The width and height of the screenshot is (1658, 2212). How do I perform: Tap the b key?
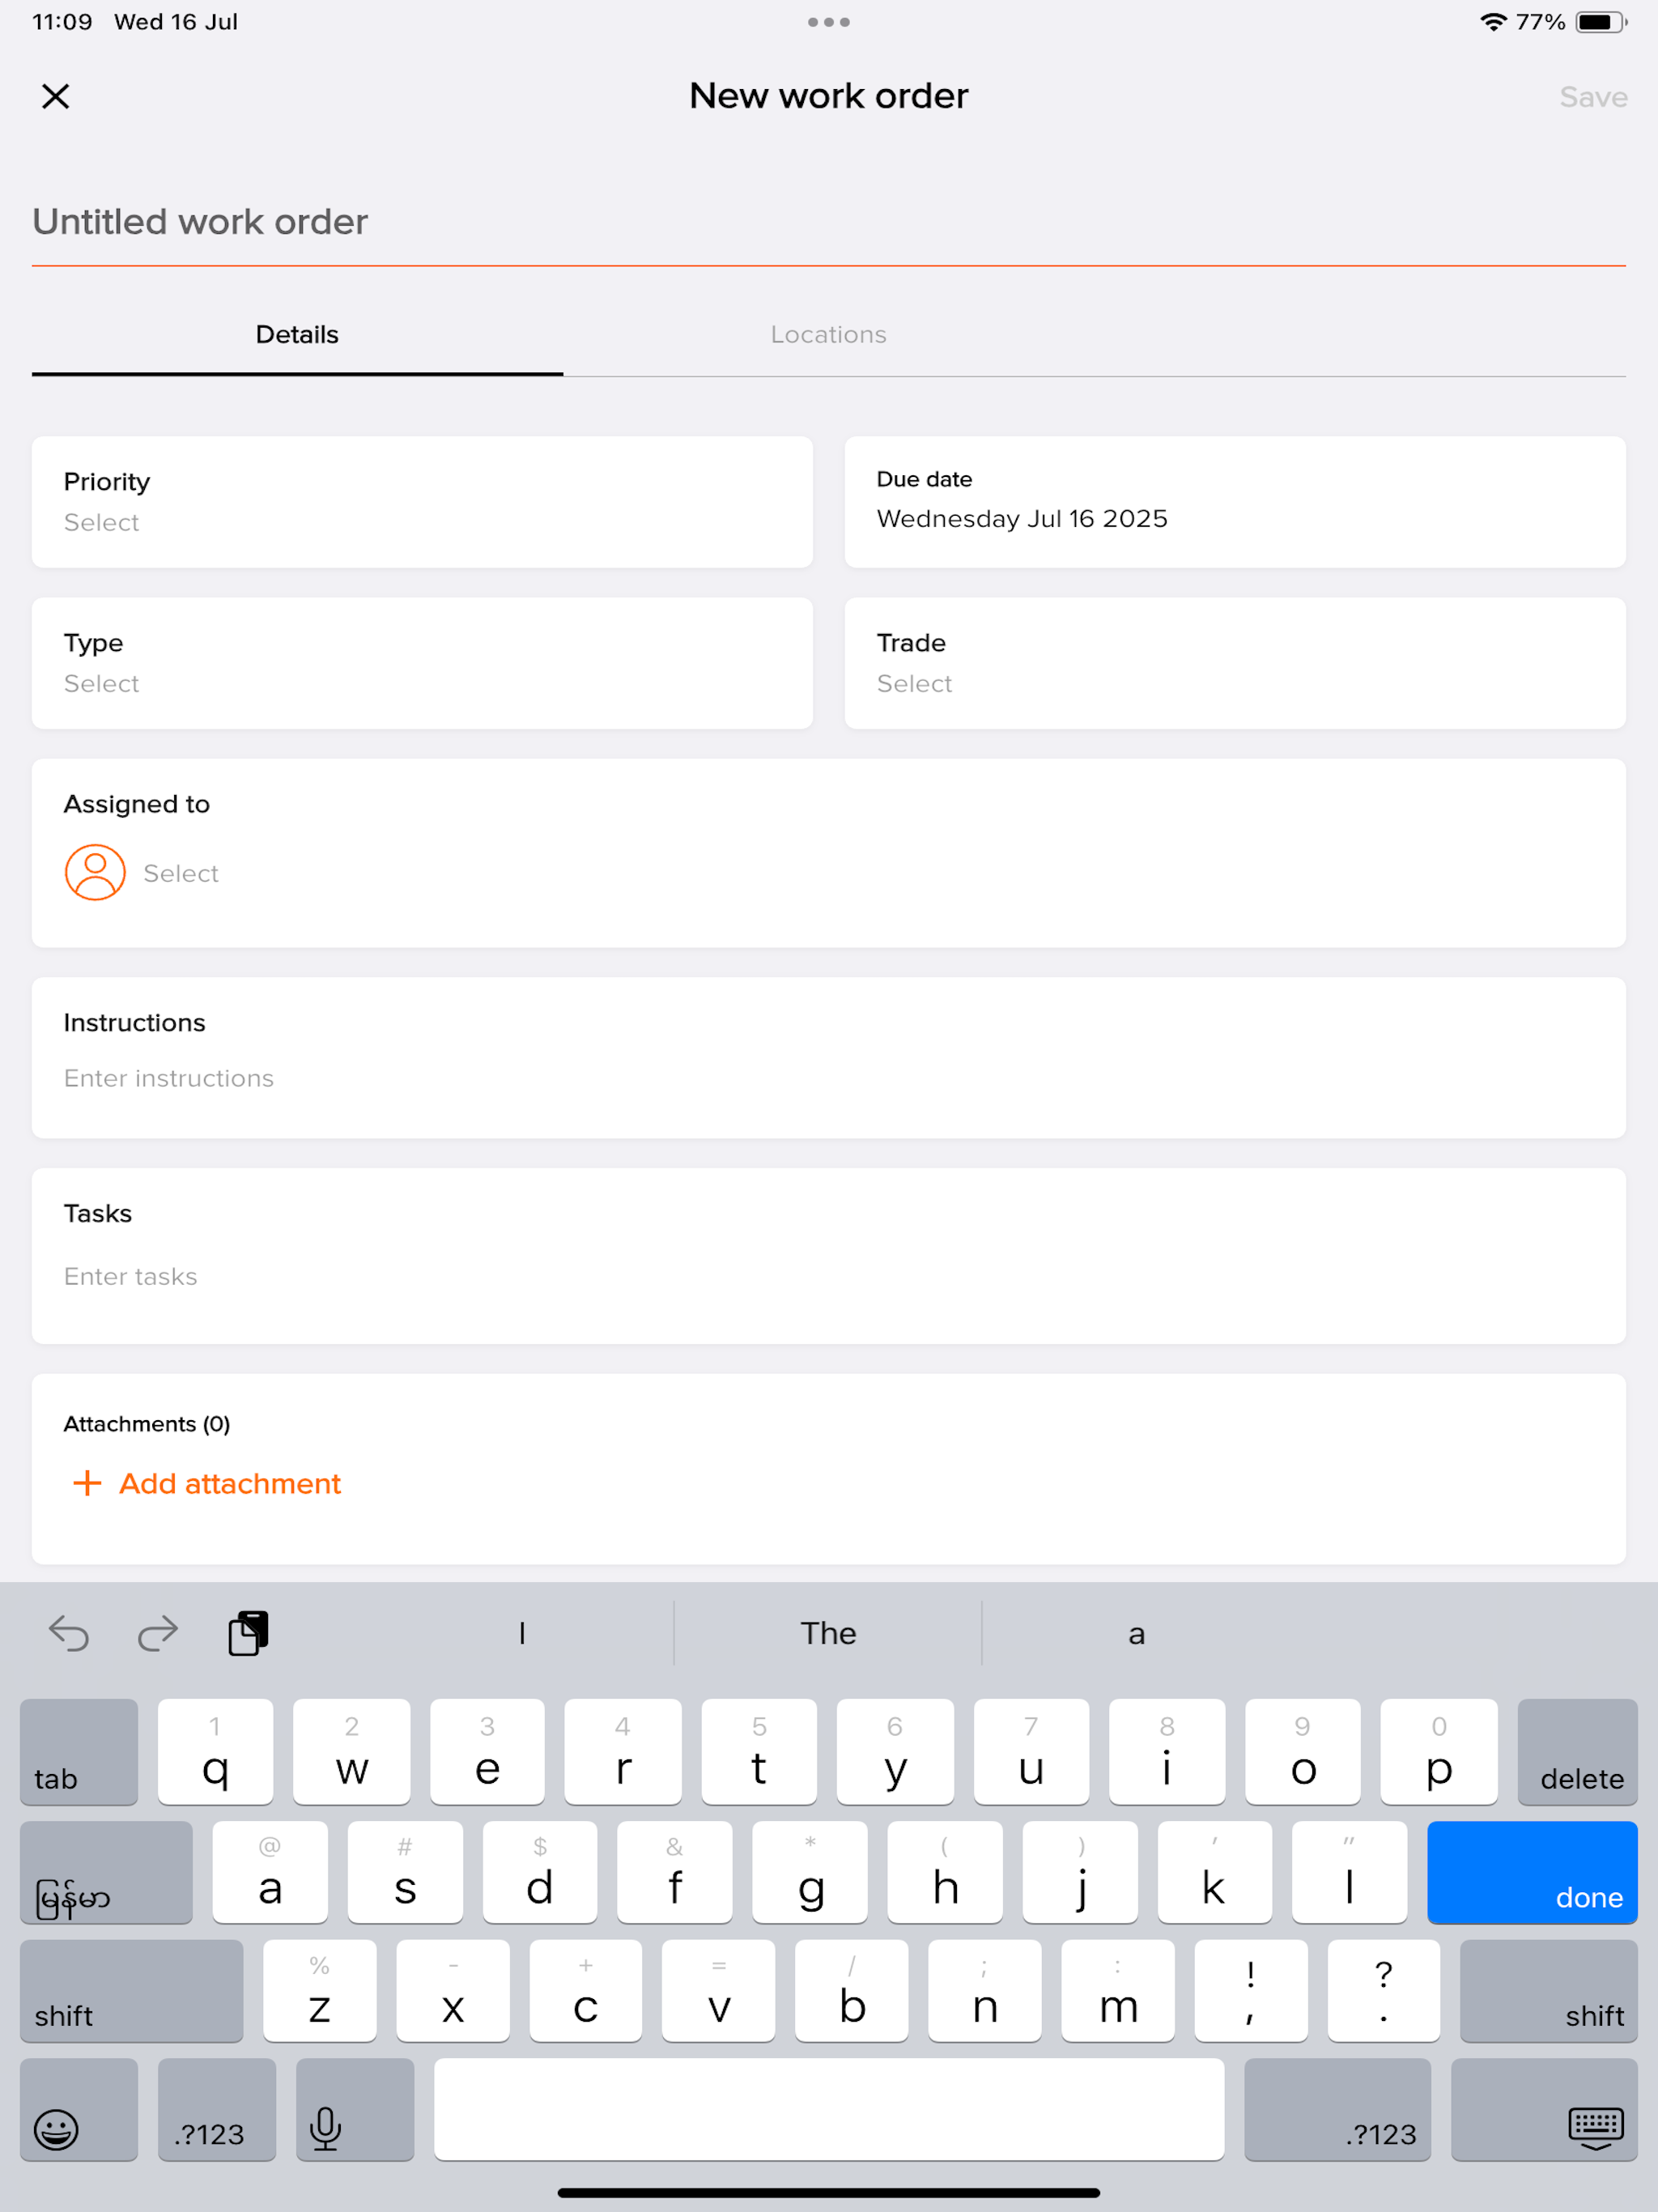tap(852, 1990)
